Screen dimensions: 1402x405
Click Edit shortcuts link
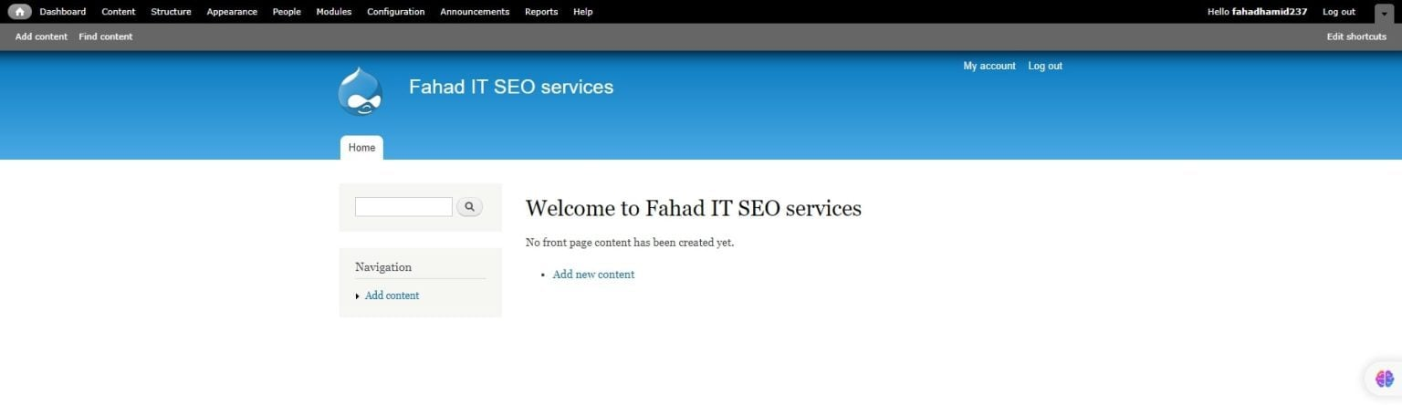[x=1356, y=36]
